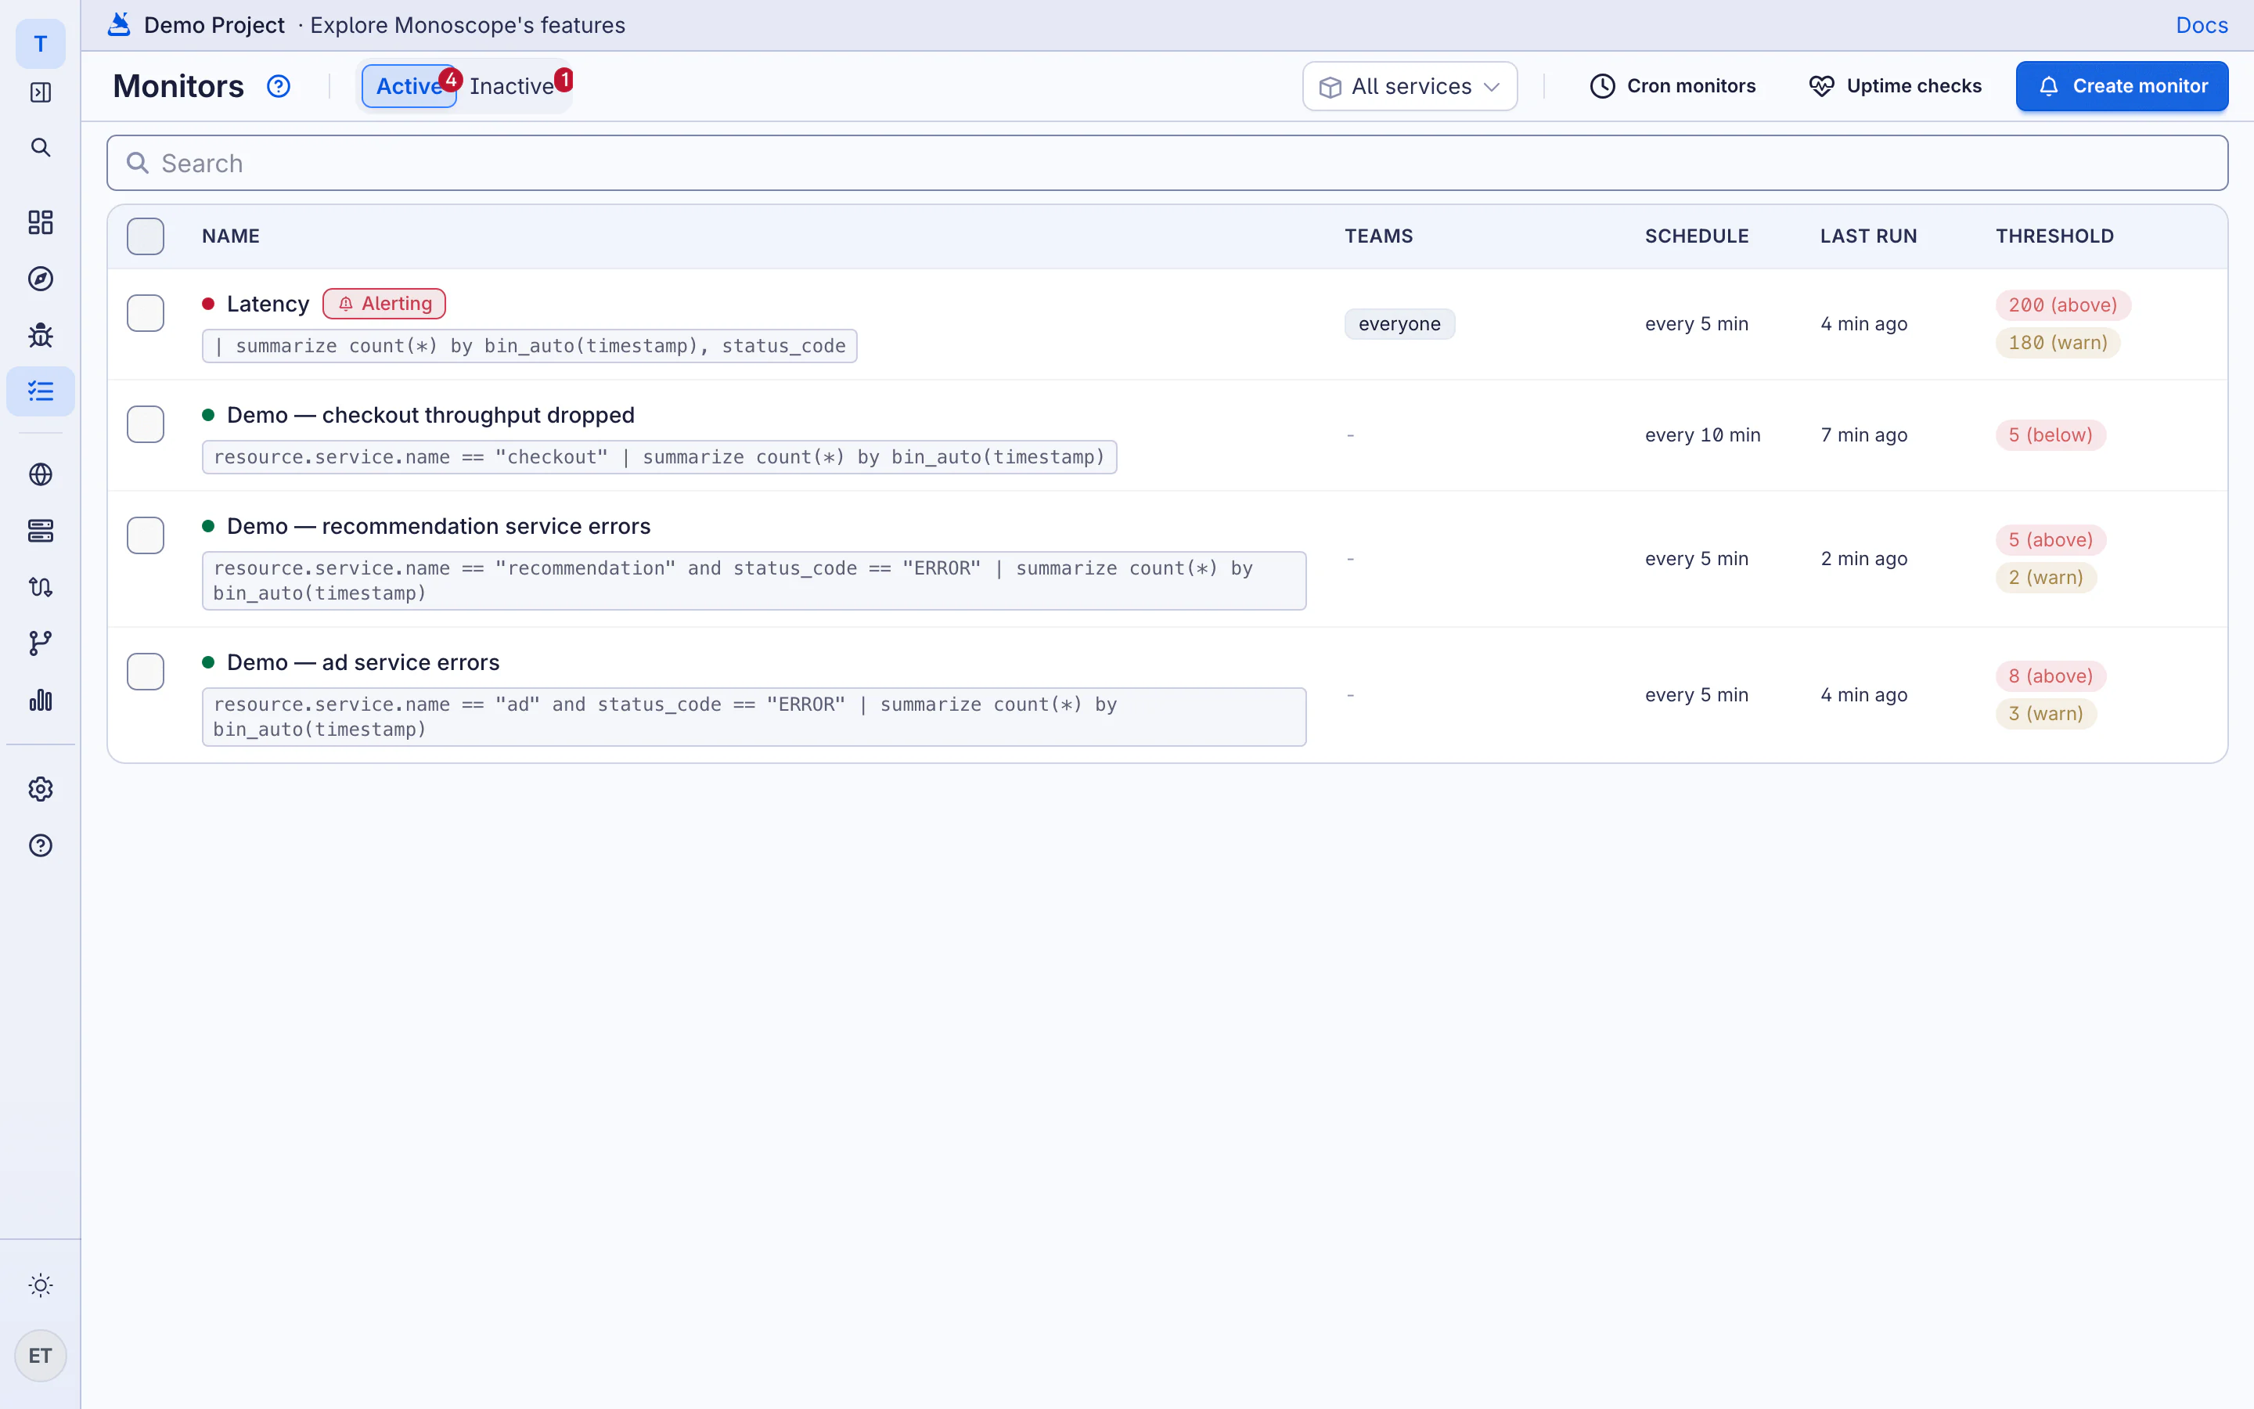Switch to the Inactive monitors tab
The width and height of the screenshot is (2254, 1409).
[x=513, y=87]
